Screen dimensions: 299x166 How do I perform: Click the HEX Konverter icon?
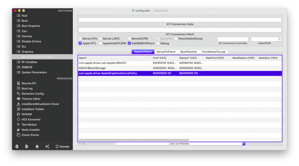[x=19, y=120]
